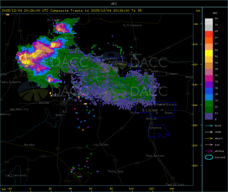Screen dimensions: 228x192
Task: Click the cyan current-cell ellipse in the legend
Action: 209,157
